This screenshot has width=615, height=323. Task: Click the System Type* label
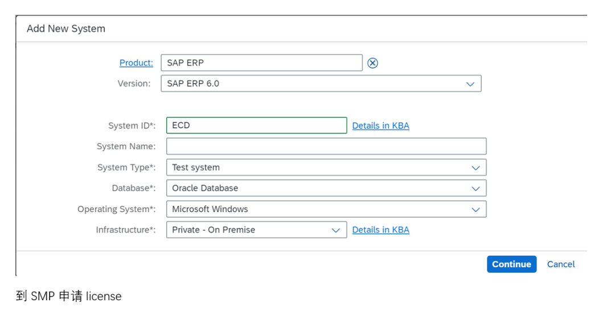pos(126,167)
